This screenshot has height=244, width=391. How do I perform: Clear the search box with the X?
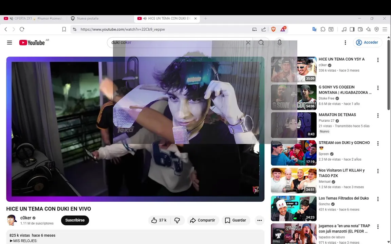tap(248, 43)
